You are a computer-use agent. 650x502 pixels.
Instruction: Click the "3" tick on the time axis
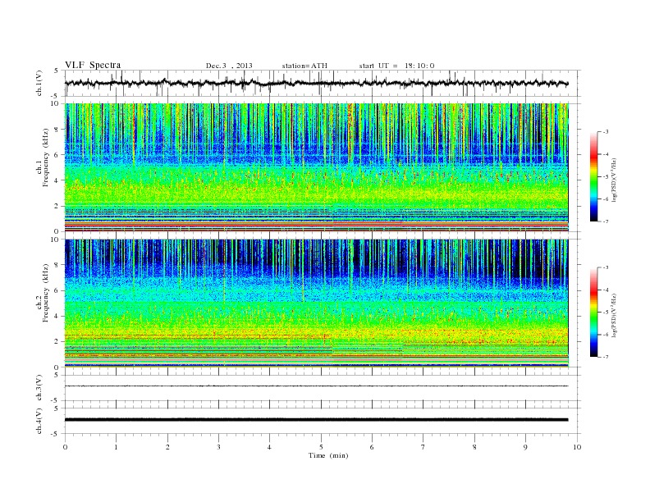pyautogui.click(x=218, y=447)
